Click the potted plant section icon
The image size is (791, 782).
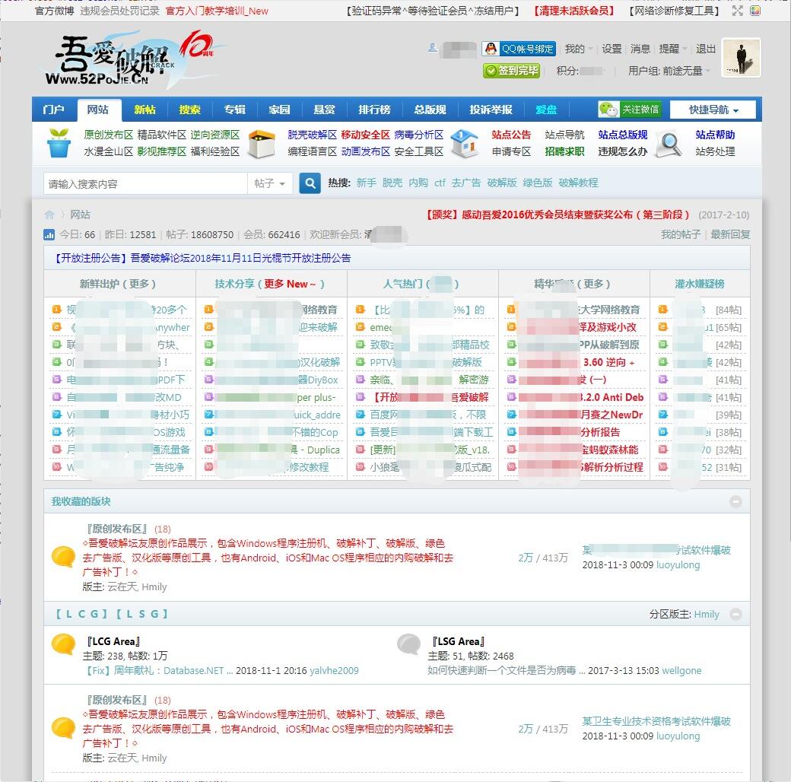click(59, 143)
